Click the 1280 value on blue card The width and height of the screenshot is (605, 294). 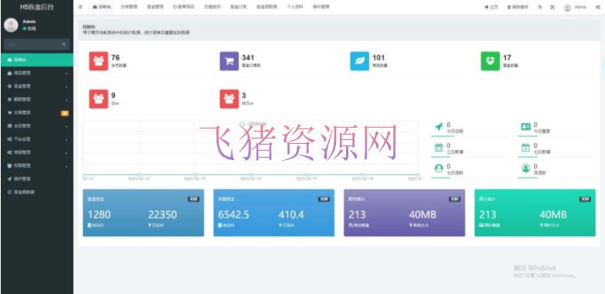pyautogui.click(x=99, y=215)
